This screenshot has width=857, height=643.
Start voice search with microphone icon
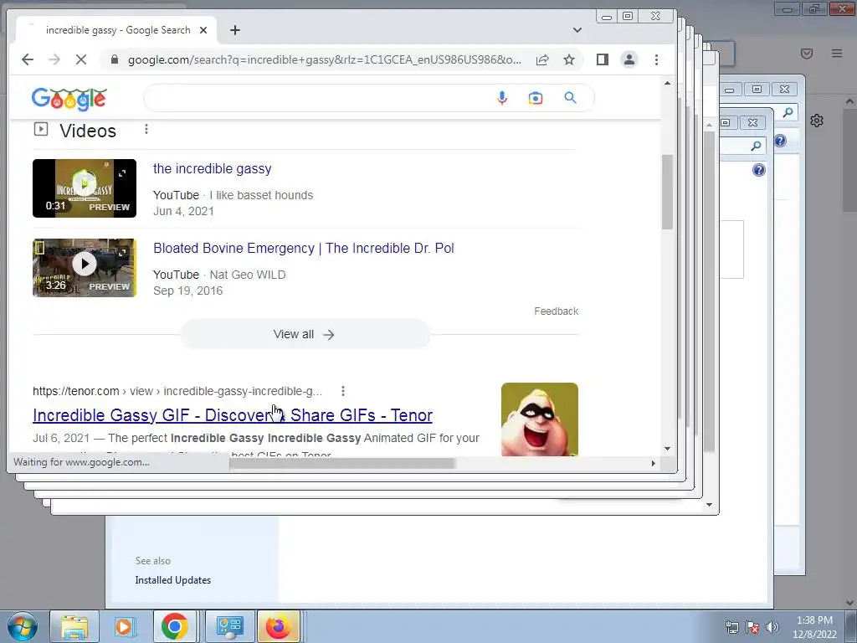[x=502, y=98]
